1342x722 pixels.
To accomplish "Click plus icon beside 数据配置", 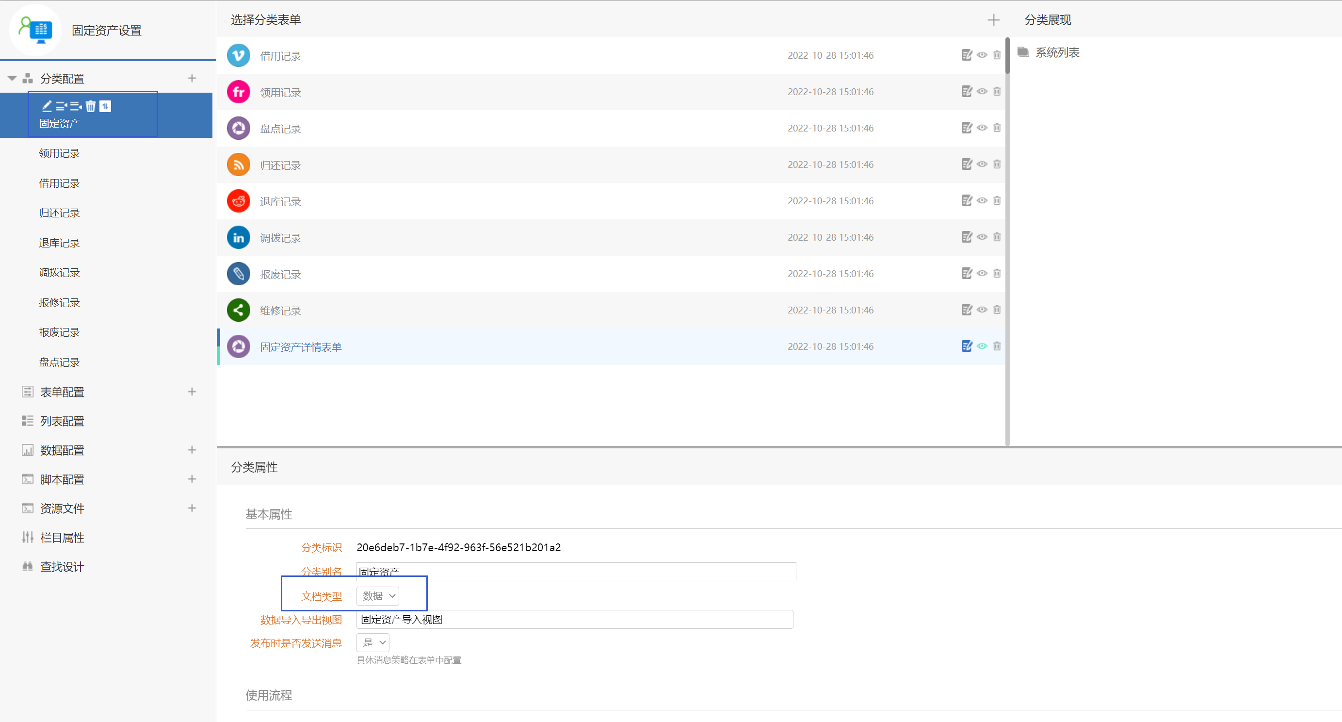I will [192, 450].
